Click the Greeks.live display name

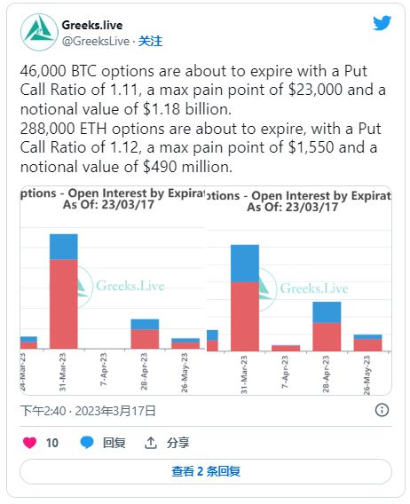tap(92, 25)
